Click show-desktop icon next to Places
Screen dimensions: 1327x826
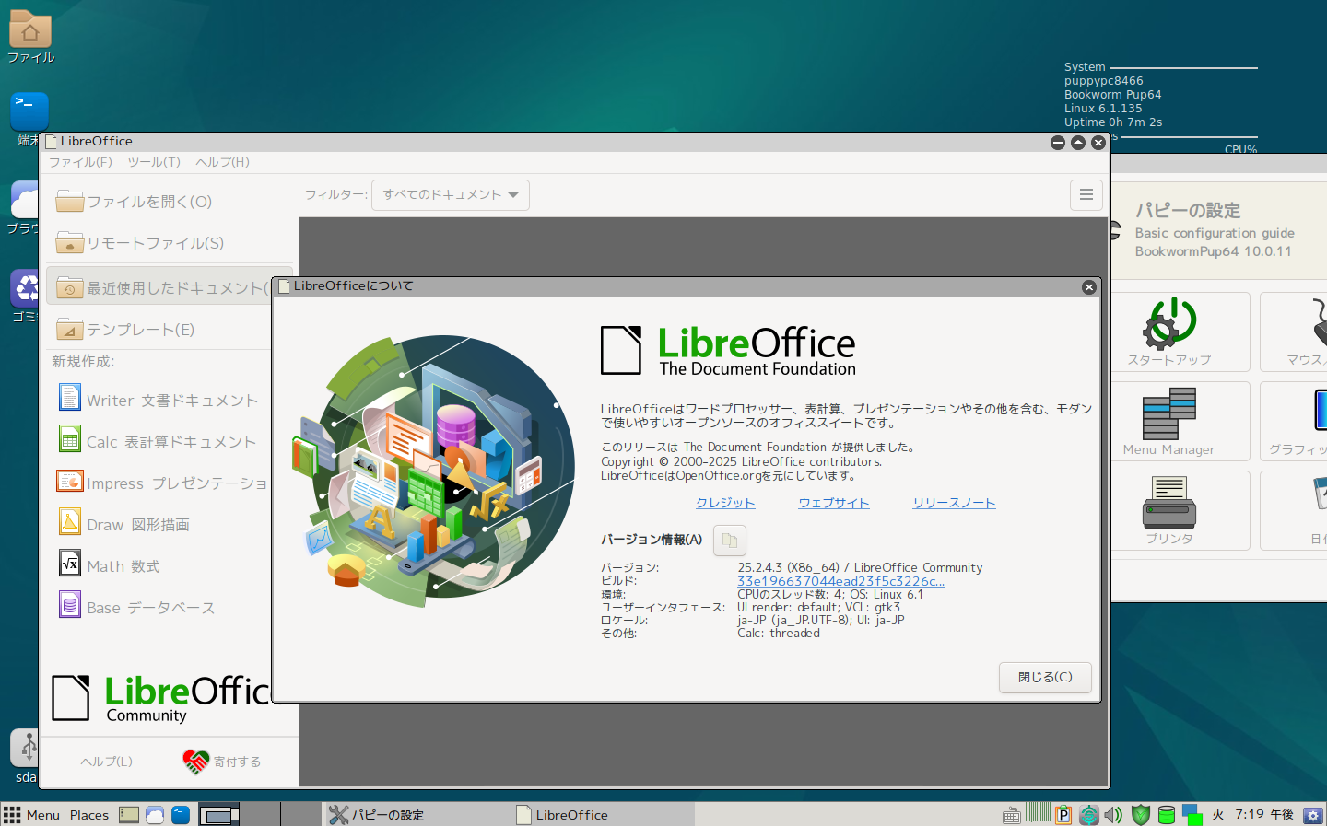[x=129, y=815]
